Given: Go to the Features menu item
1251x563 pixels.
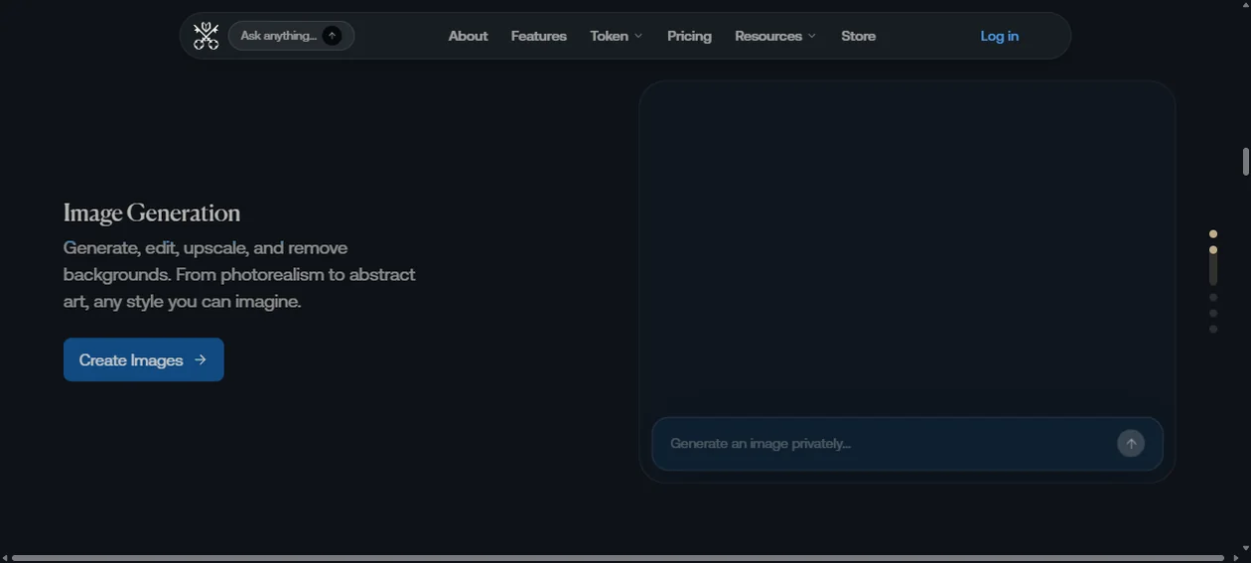Looking at the screenshot, I should [x=539, y=36].
